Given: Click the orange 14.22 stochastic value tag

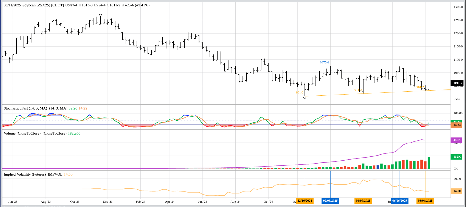Looking at the screenshot, I should 457,125.
